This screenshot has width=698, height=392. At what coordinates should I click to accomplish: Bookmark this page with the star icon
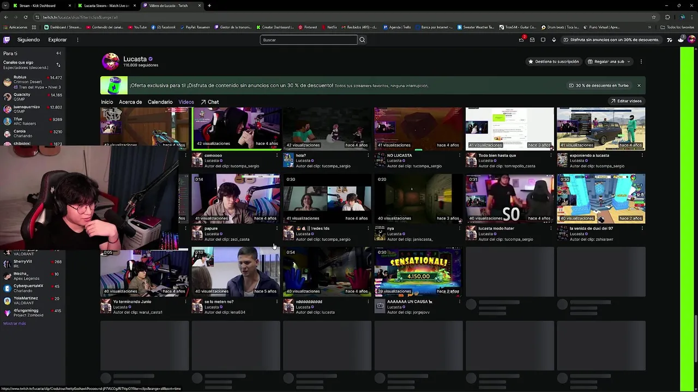tap(653, 17)
